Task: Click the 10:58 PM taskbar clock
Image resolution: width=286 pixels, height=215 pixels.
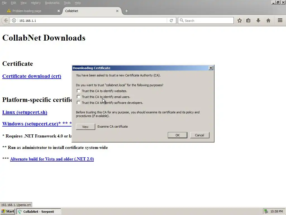Action: (x=277, y=211)
